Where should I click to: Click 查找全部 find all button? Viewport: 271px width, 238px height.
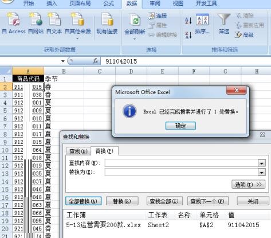(x=164, y=201)
